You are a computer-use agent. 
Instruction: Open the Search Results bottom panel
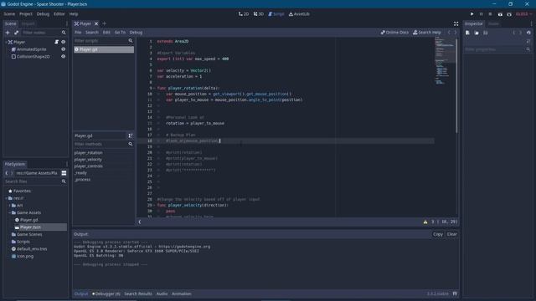click(x=138, y=293)
